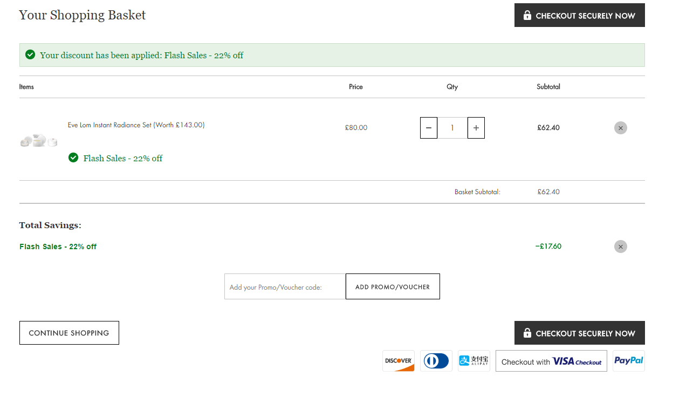Select the PayPal payment option

point(629,361)
